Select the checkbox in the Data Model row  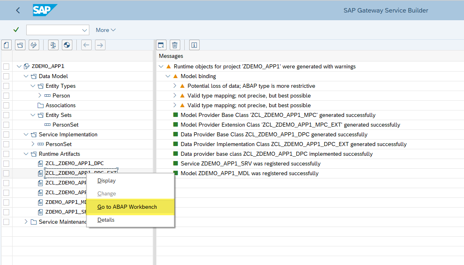[6, 76]
